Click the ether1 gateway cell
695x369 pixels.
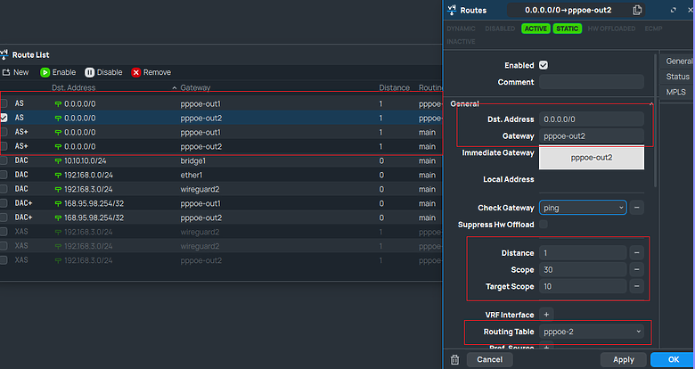pos(191,175)
